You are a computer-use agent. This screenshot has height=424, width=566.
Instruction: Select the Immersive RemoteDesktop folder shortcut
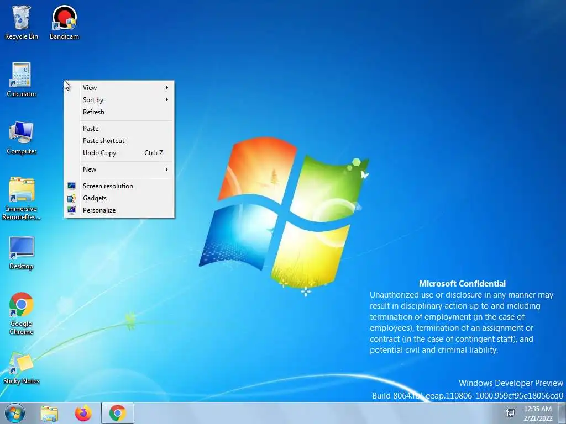[22, 199]
